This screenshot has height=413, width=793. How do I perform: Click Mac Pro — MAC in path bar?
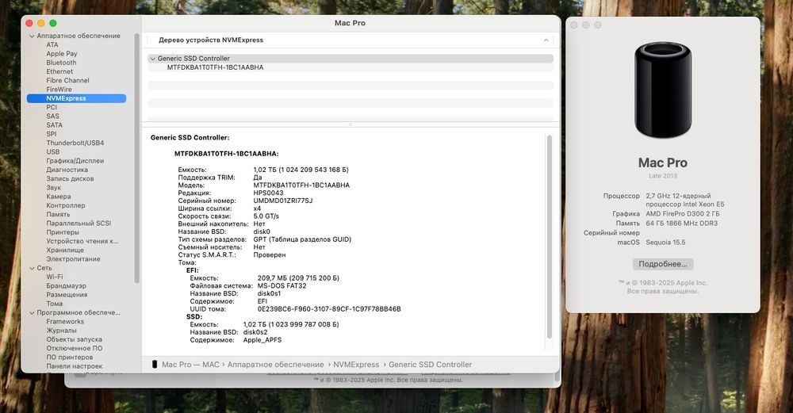[190, 365]
